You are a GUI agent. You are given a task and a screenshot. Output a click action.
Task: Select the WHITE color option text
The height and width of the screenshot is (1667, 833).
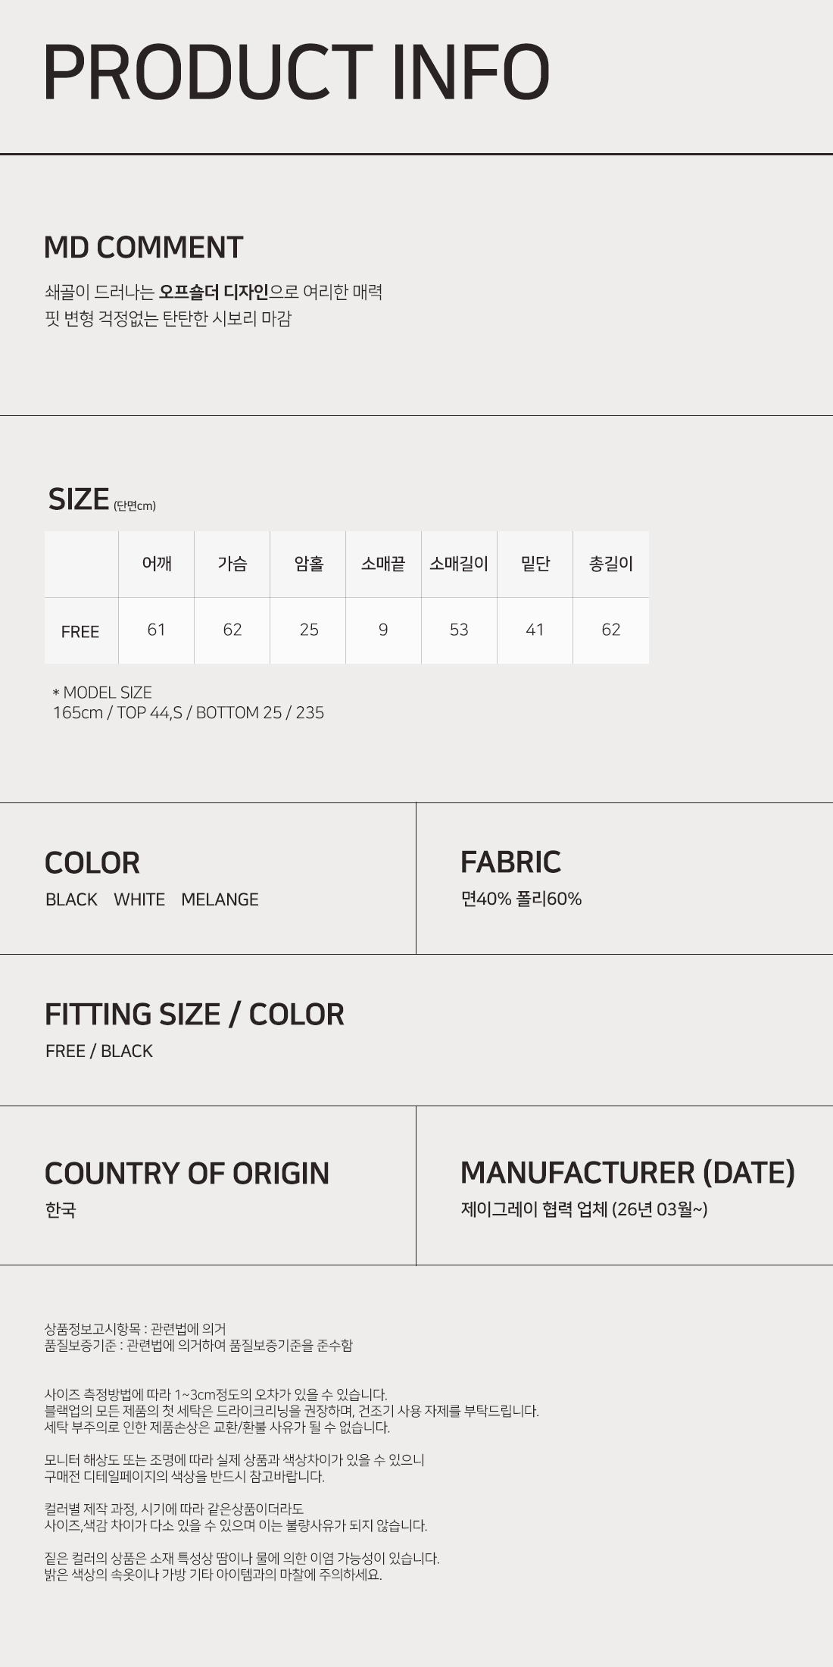139,899
